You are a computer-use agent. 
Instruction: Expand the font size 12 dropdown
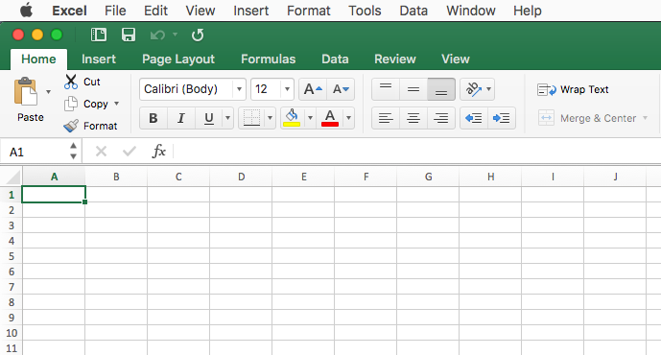(287, 89)
